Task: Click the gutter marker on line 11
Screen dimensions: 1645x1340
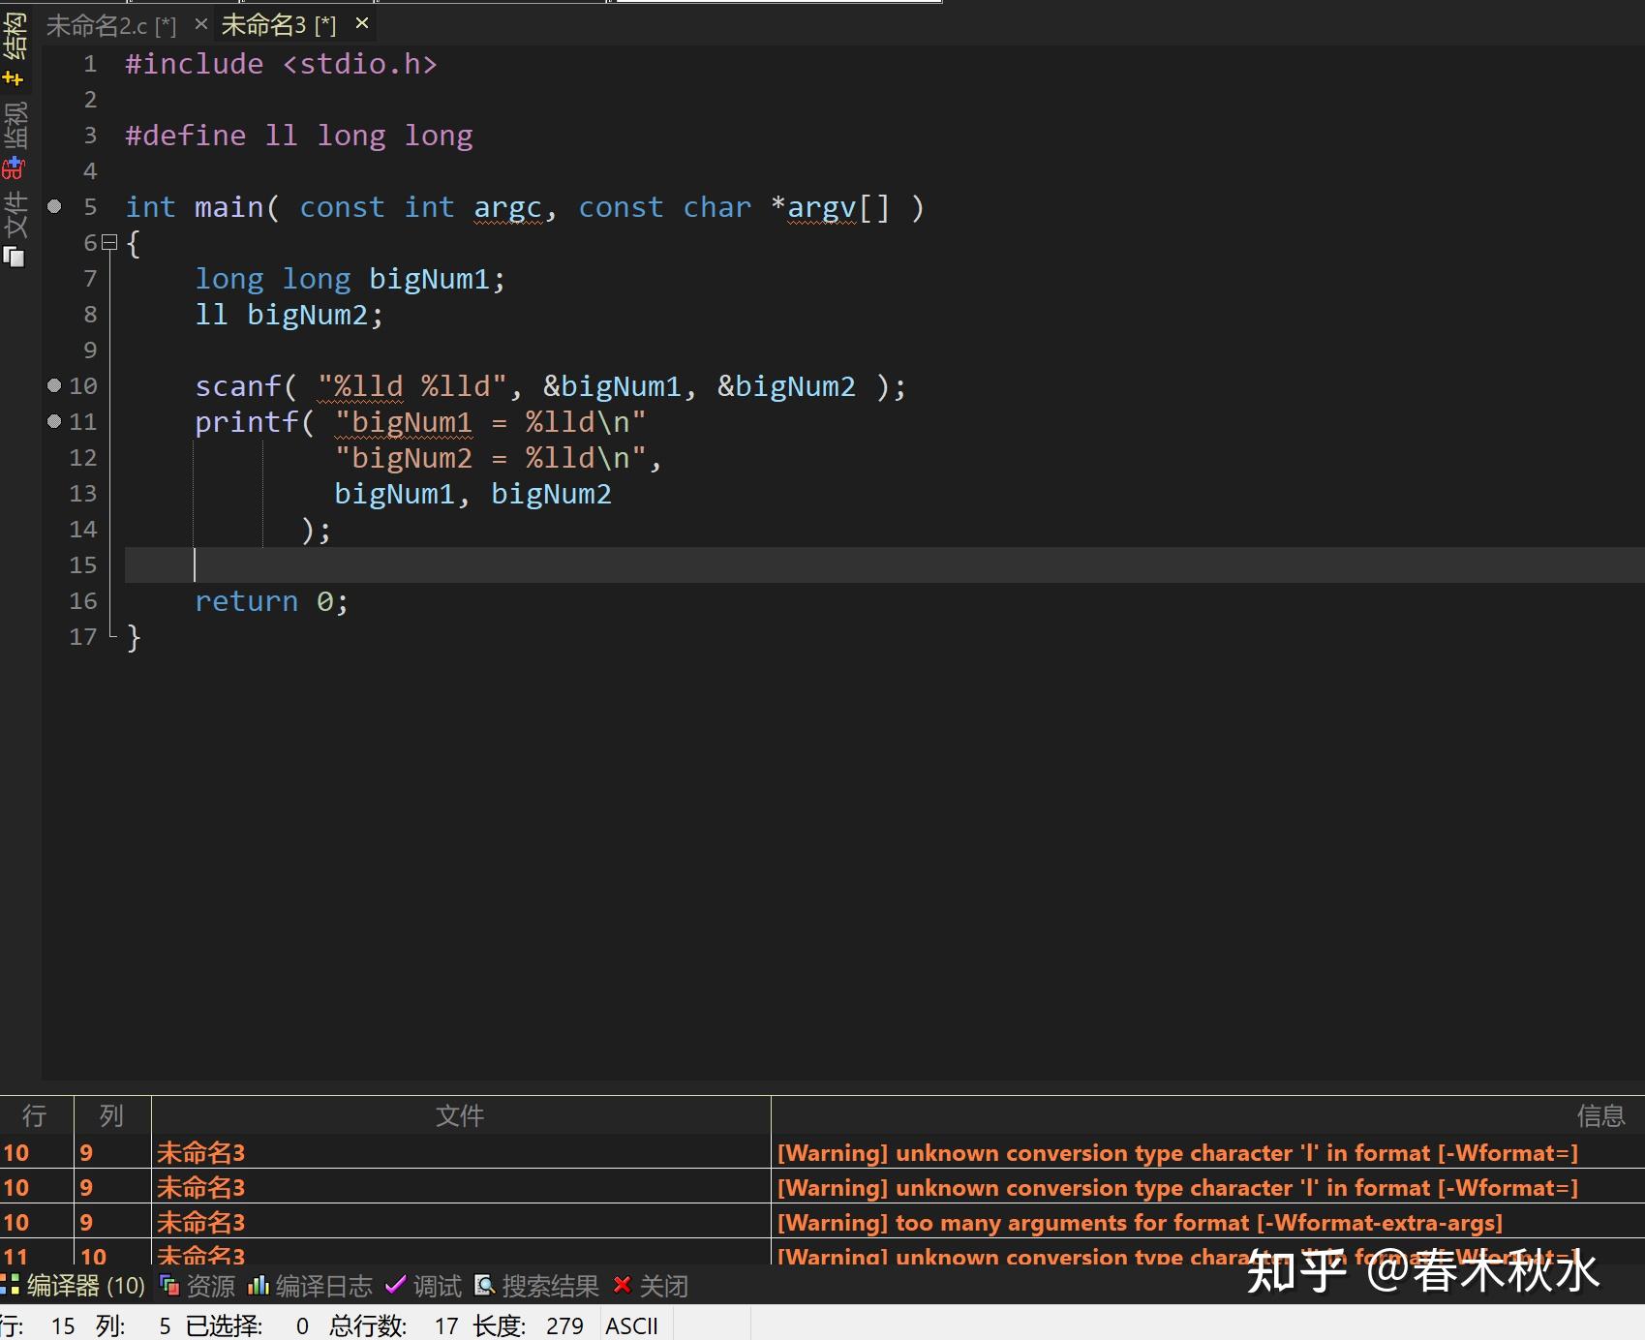Action: click(54, 421)
